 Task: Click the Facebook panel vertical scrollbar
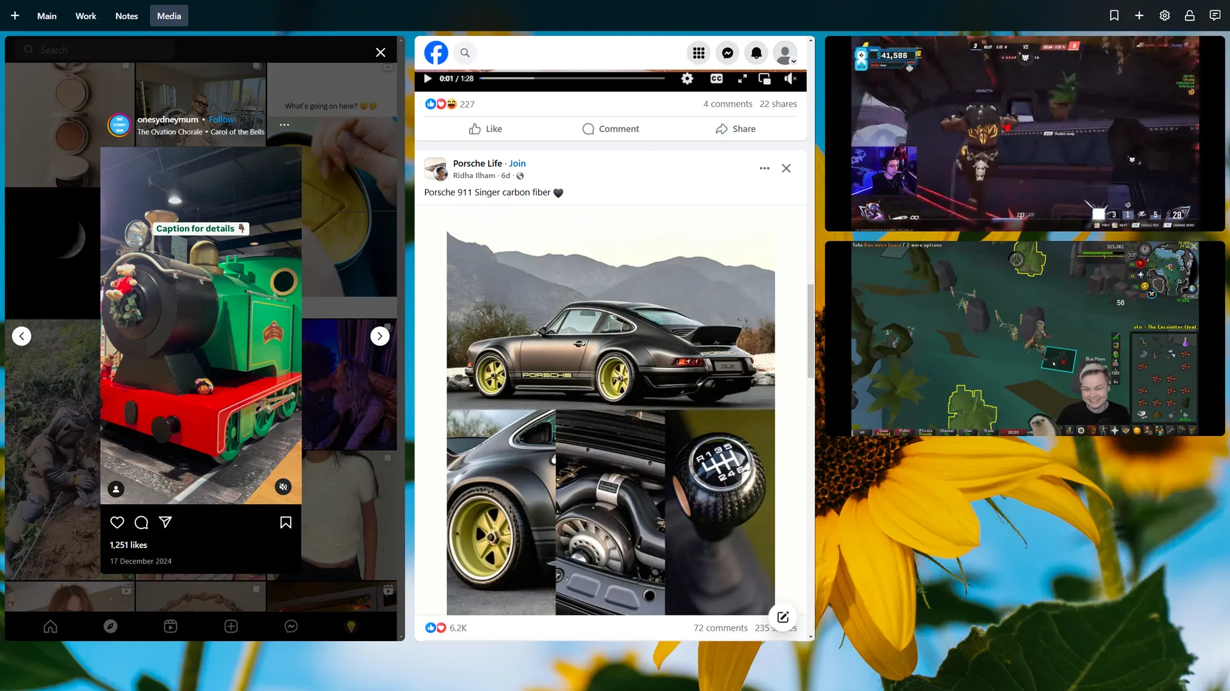click(x=810, y=331)
